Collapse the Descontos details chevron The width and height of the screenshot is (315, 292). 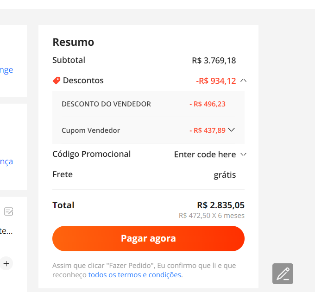point(243,81)
